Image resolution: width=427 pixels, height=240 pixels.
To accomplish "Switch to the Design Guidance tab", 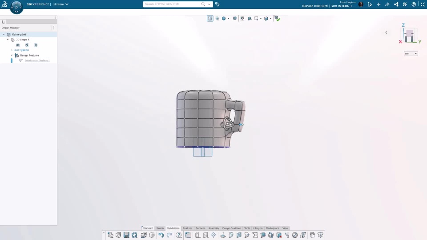I will (x=231, y=228).
